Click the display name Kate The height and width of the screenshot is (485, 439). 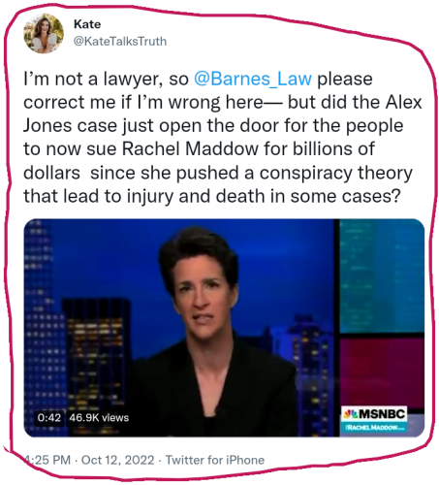[x=87, y=24]
